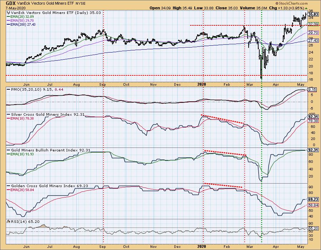Screen dimensions: 321x250
Task: Click the Jun label under the price chart
Action: 26,84
